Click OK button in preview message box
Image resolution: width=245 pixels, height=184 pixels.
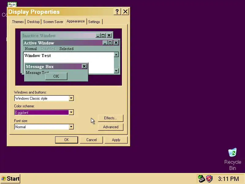coord(56,76)
